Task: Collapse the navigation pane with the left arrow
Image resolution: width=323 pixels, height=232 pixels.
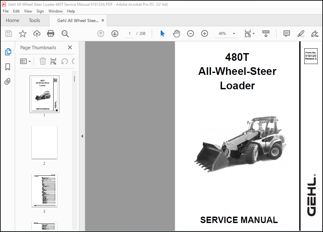Action: [x=82, y=136]
